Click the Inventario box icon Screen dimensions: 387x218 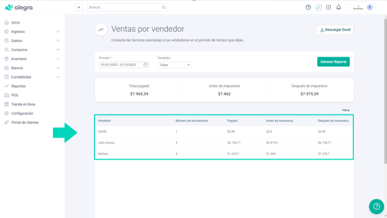point(7,59)
